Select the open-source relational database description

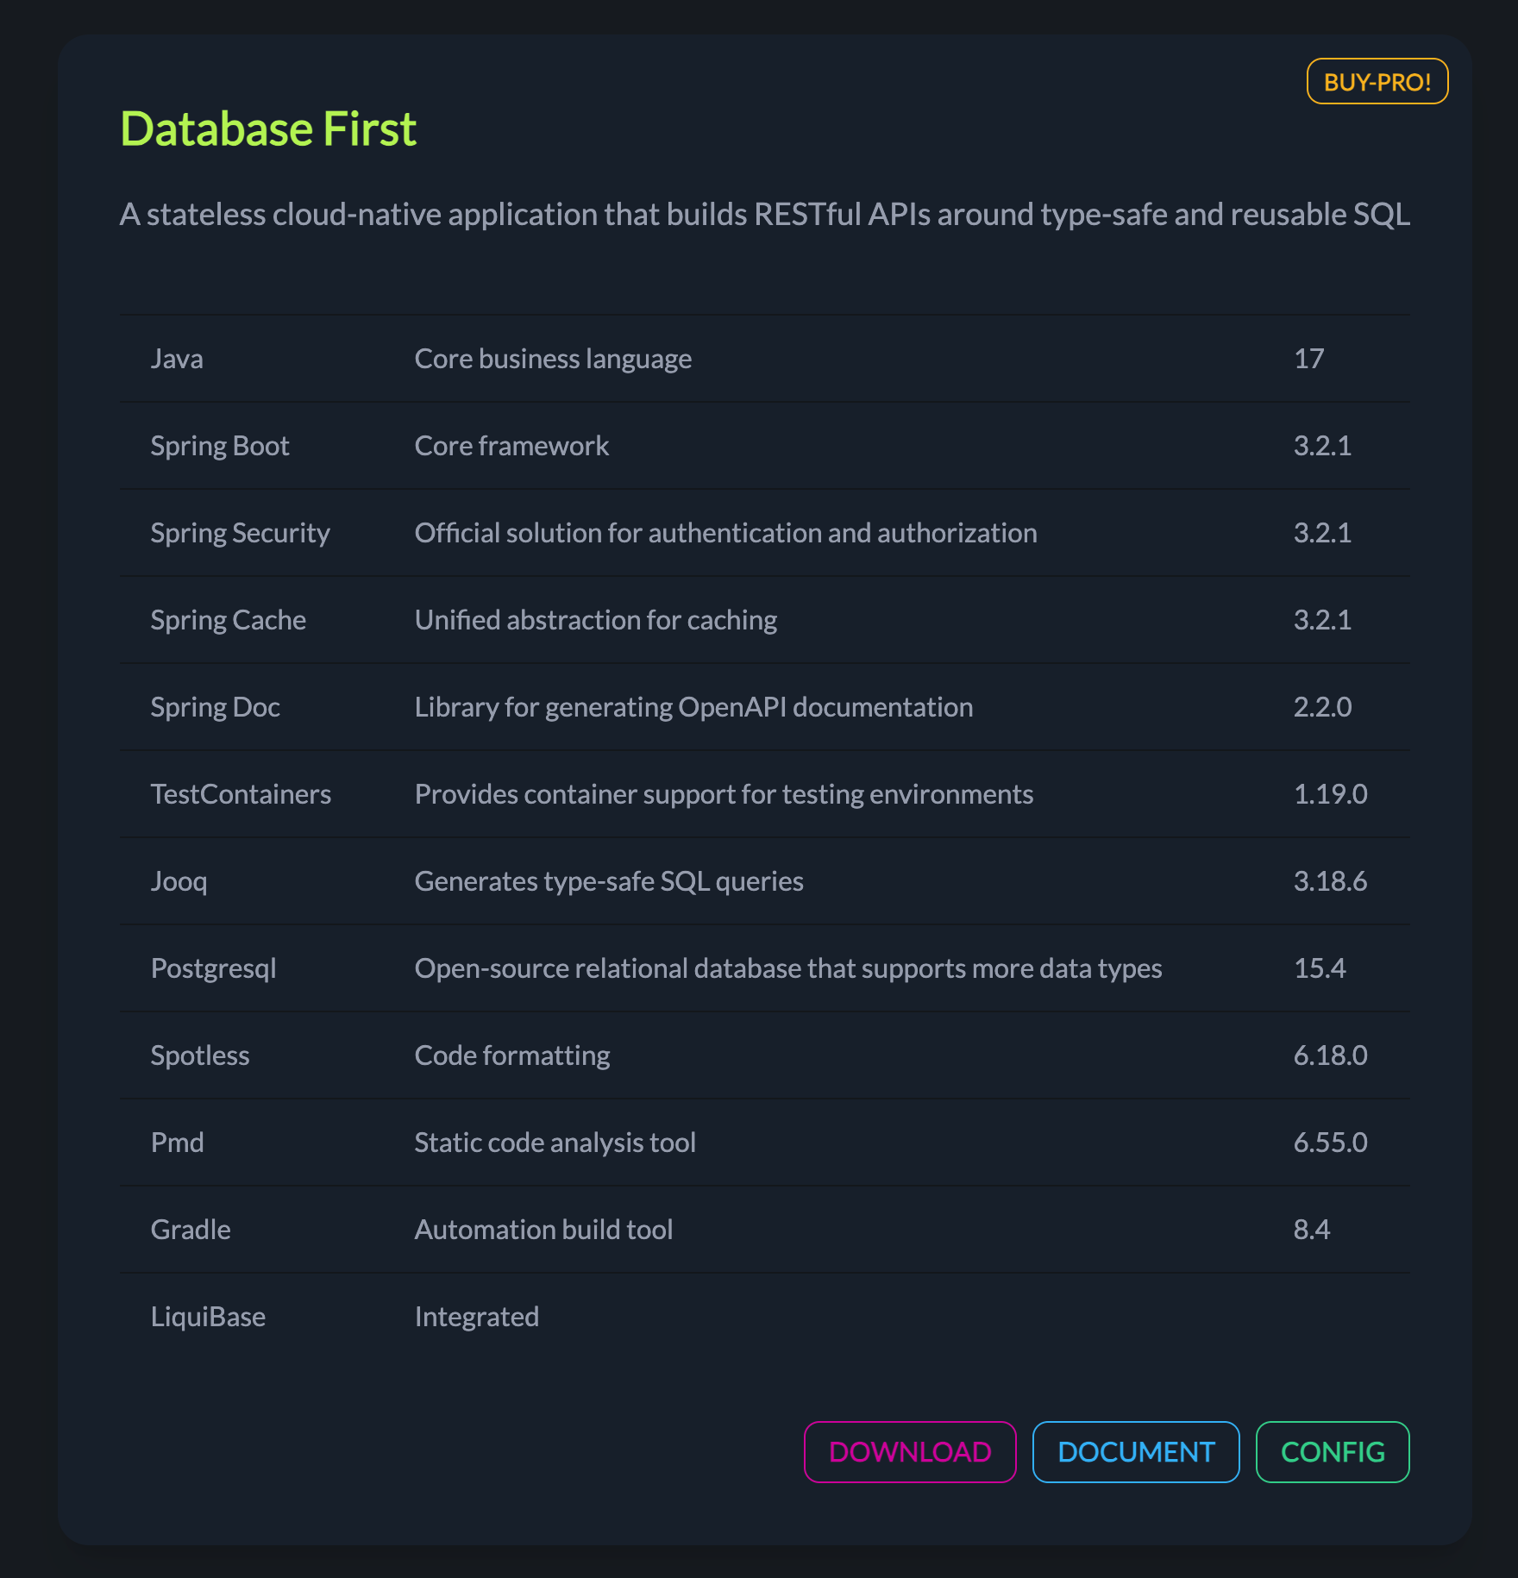pos(788,968)
